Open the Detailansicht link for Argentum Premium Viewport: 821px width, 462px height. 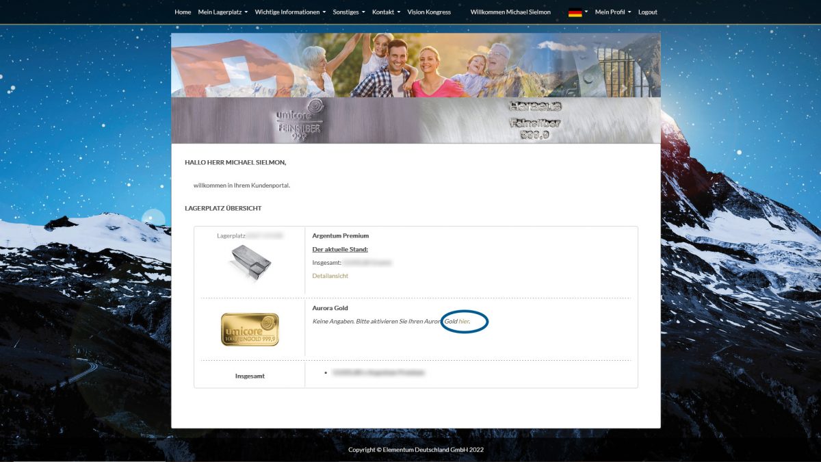[x=330, y=276]
